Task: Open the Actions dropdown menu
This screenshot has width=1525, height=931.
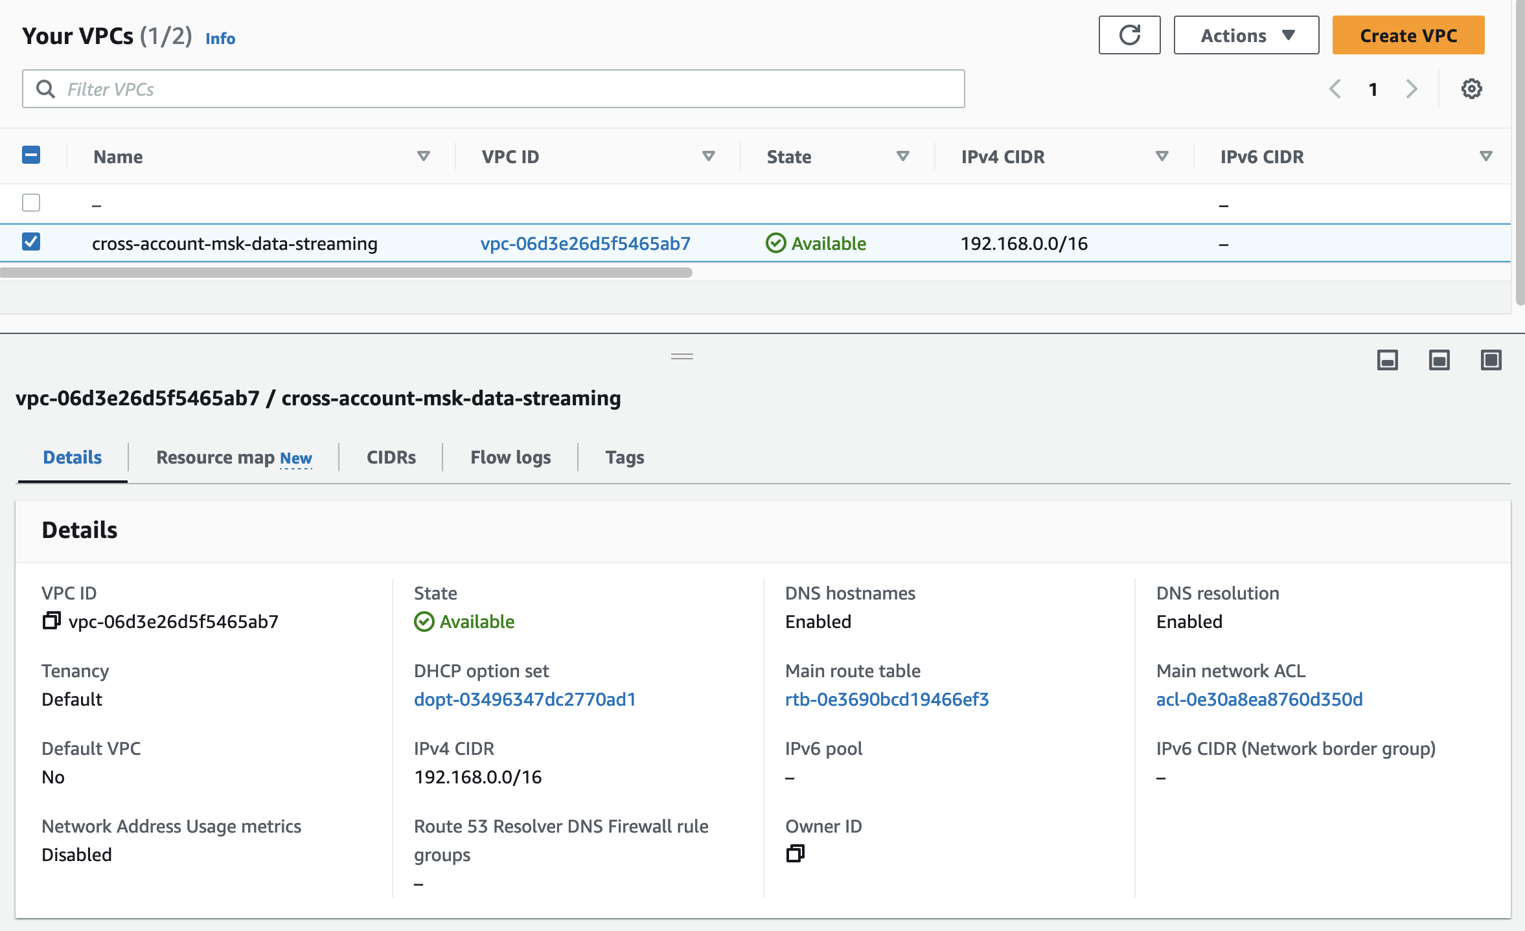Action: [1246, 35]
